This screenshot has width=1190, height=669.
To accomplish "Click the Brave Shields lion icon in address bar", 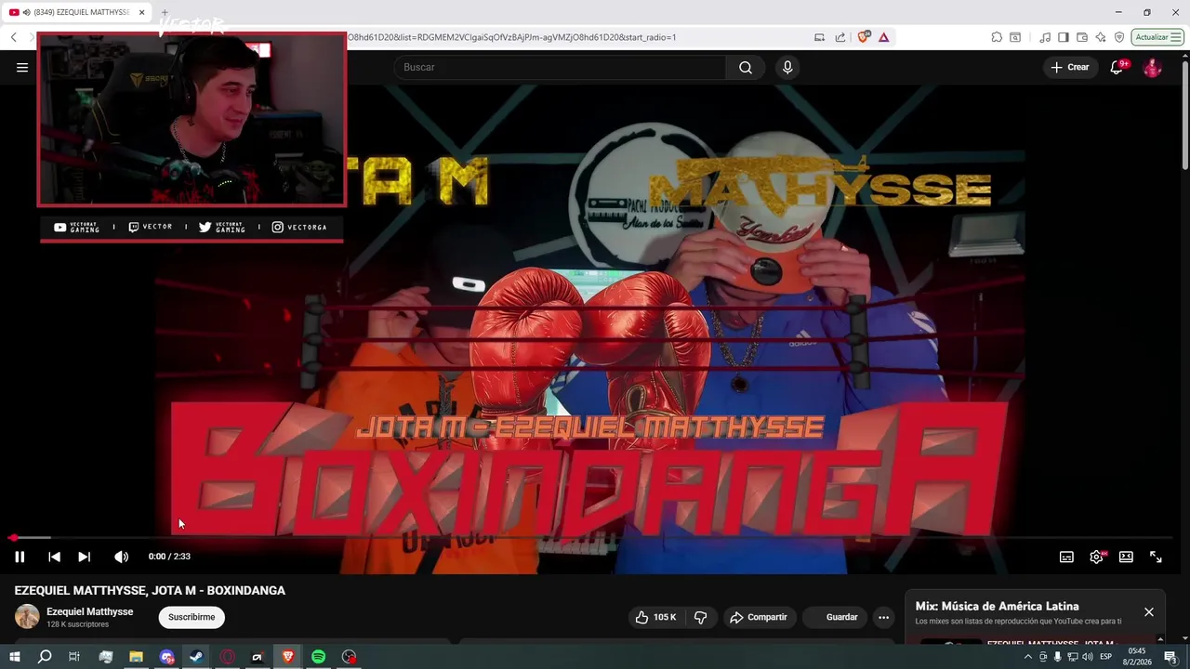I will 864,37.
